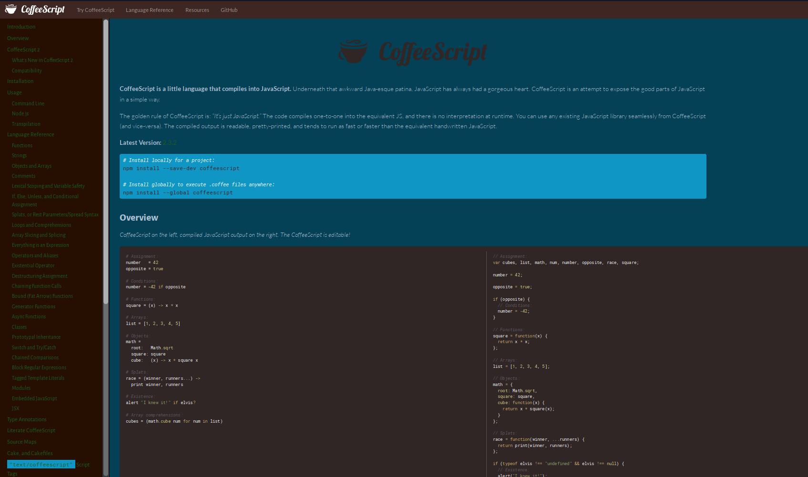The height and width of the screenshot is (477, 808).
Task: Open the Command Line sidebar entry
Action: point(28,103)
